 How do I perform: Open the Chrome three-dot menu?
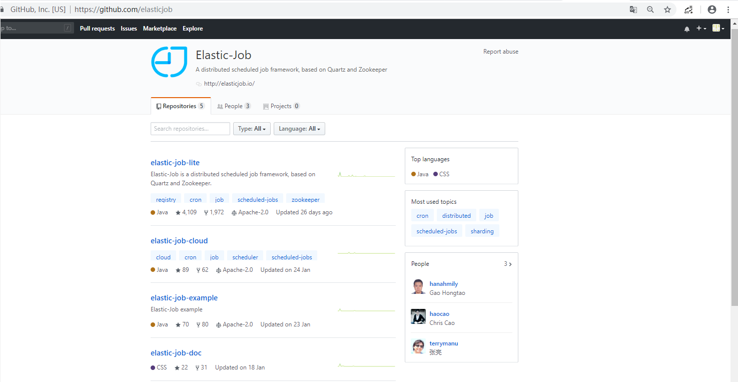728,10
